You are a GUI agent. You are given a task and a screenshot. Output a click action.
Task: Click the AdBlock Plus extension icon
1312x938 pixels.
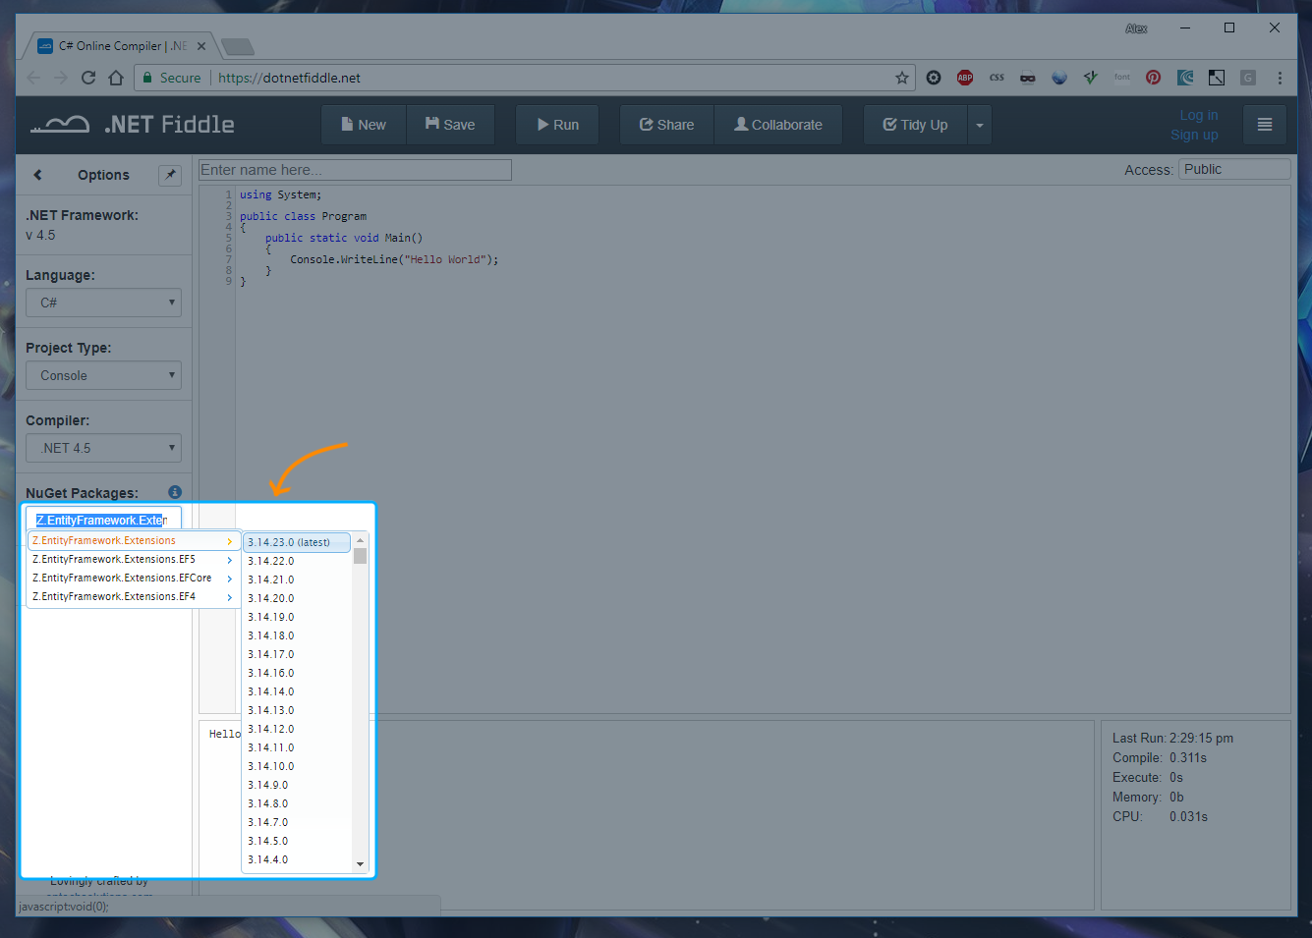tap(965, 78)
